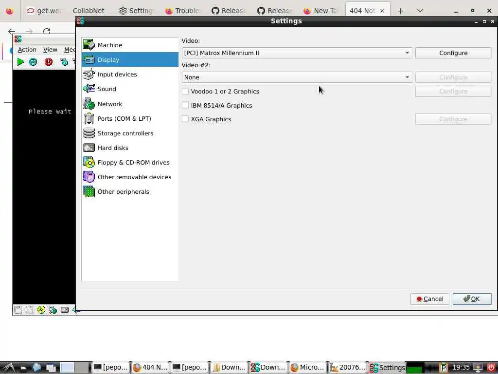This screenshot has width=498, height=374.
Task: Expand the Video #2 dropdown
Action: click(x=297, y=77)
